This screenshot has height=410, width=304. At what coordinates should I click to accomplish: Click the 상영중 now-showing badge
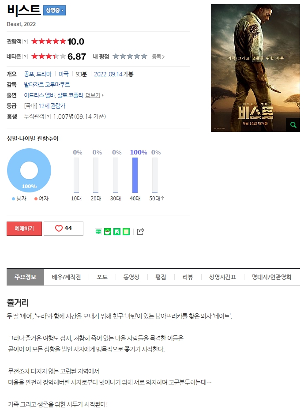pos(54,11)
